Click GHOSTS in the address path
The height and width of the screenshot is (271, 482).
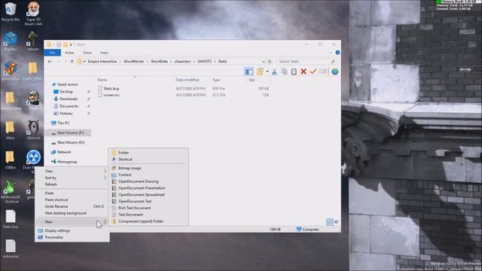[x=204, y=62]
